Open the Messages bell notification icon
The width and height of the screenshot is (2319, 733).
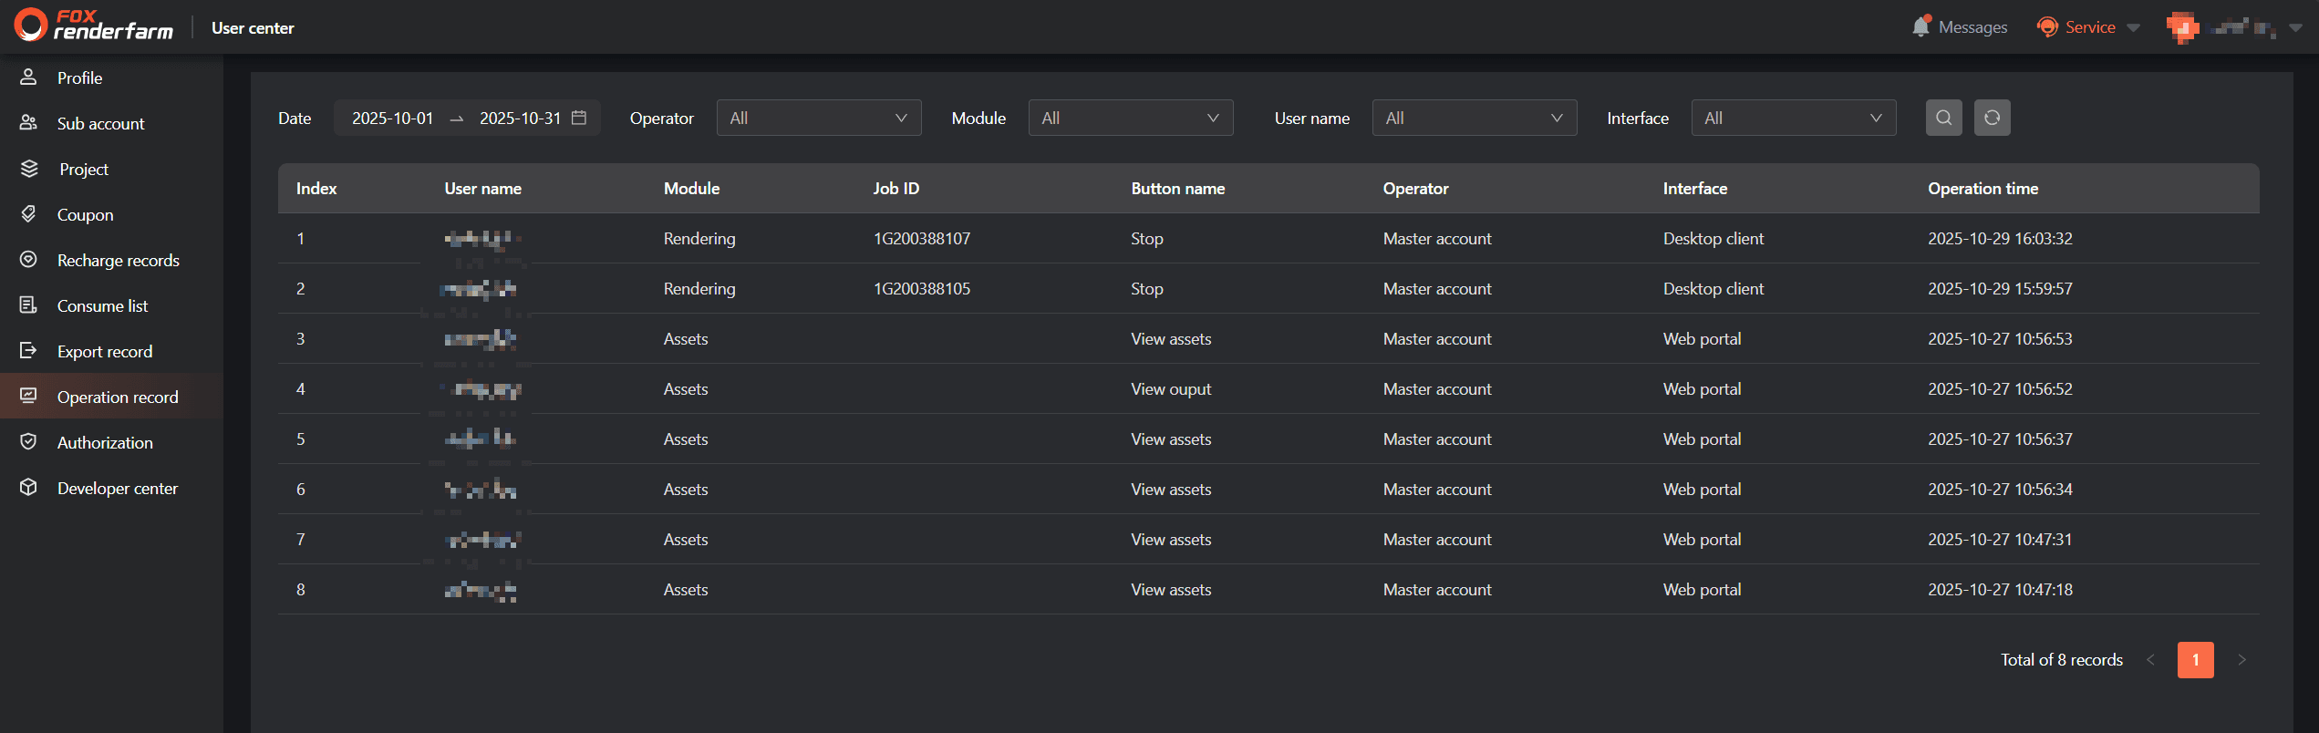point(1920,27)
